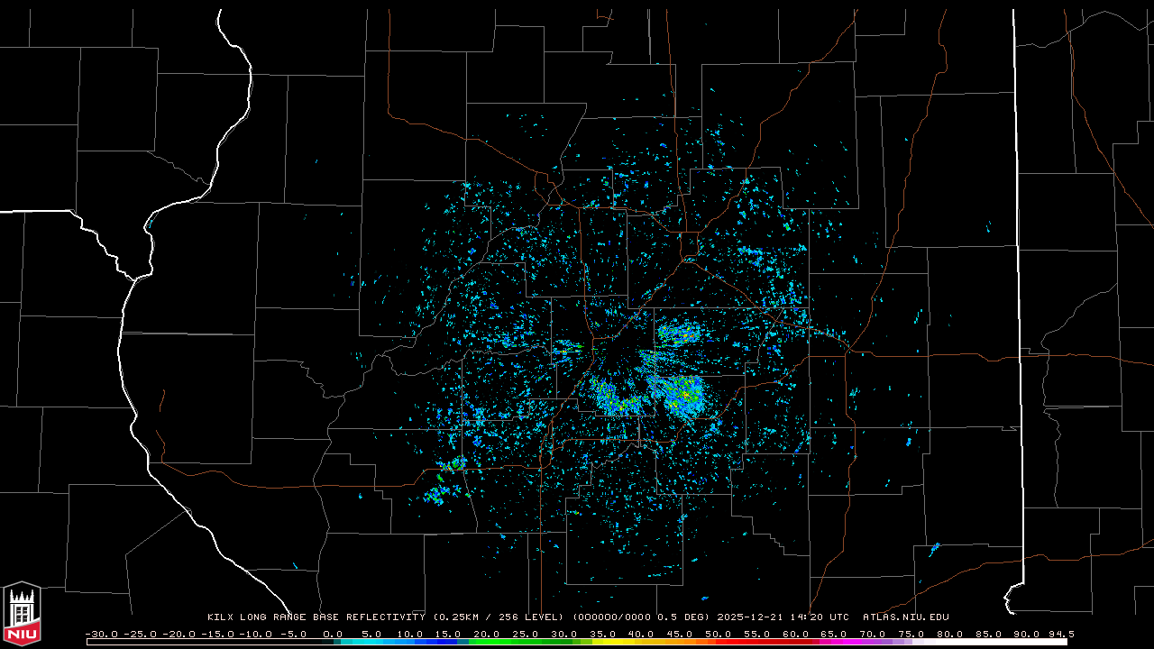Click the 0.0 label on the scale
The height and width of the screenshot is (649, 1154).
tap(333, 634)
